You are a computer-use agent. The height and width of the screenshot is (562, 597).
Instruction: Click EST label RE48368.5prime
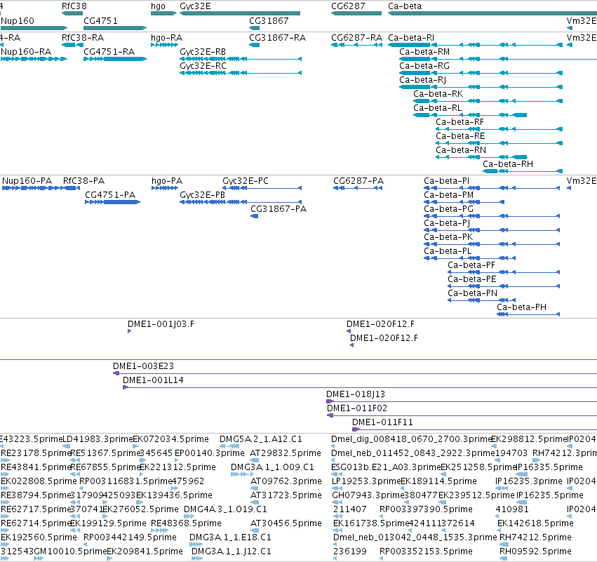[186, 523]
